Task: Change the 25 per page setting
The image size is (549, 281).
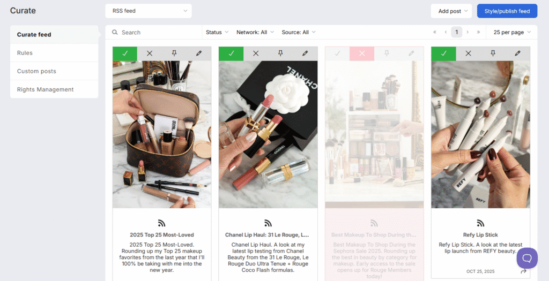Action: click(512, 32)
